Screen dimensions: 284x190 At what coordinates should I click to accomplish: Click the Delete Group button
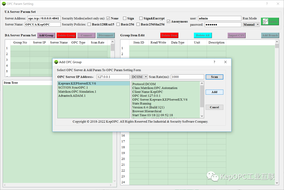(x=66, y=35)
